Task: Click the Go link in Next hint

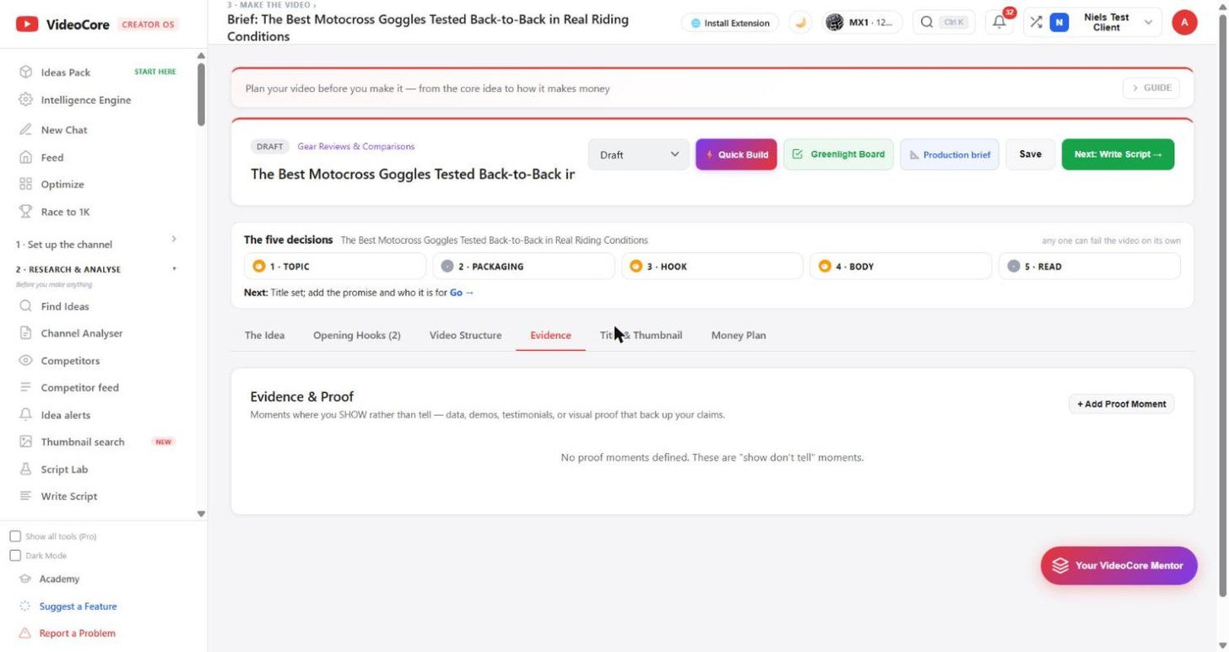Action: pyautogui.click(x=462, y=293)
